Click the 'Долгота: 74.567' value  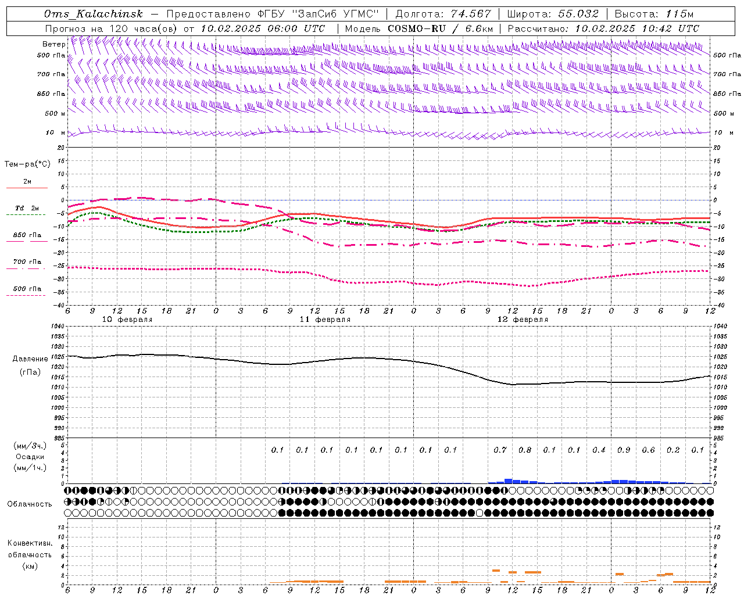443,14
